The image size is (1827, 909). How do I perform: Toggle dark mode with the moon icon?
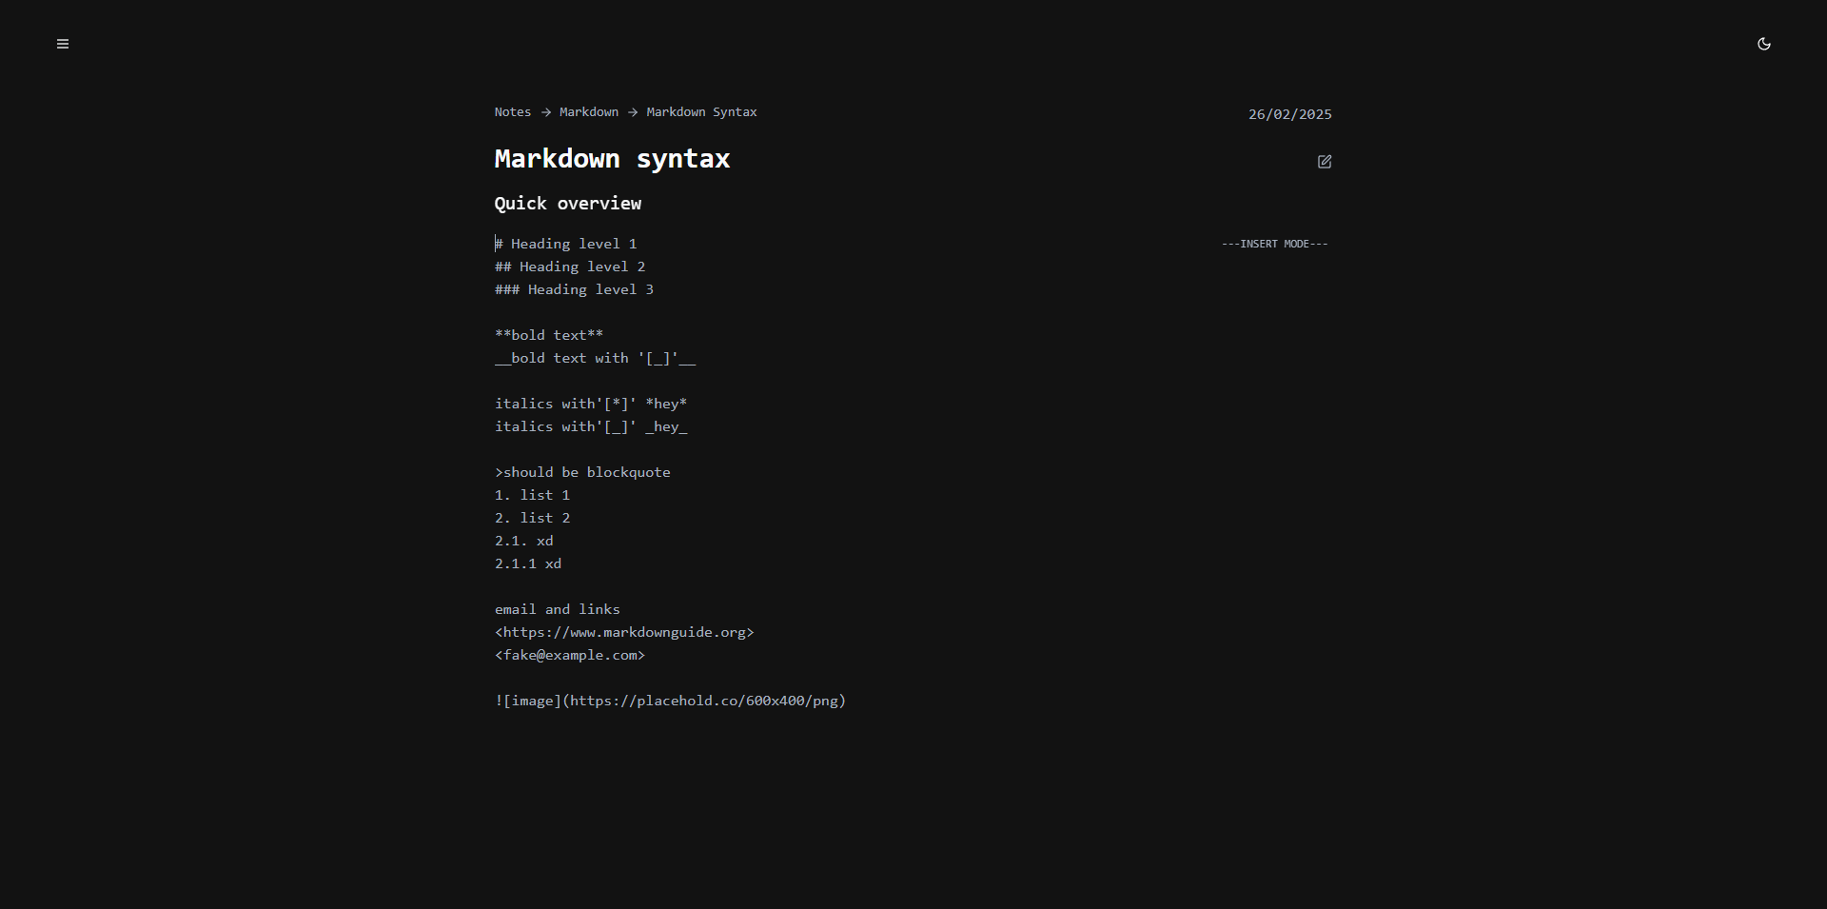coord(1763,44)
